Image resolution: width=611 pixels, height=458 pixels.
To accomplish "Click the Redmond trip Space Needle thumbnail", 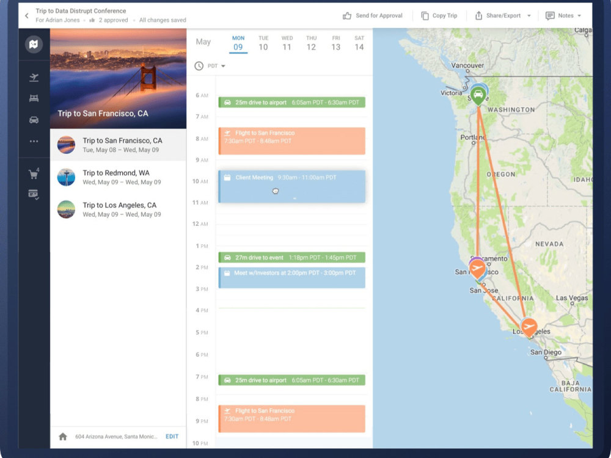I will [x=66, y=177].
